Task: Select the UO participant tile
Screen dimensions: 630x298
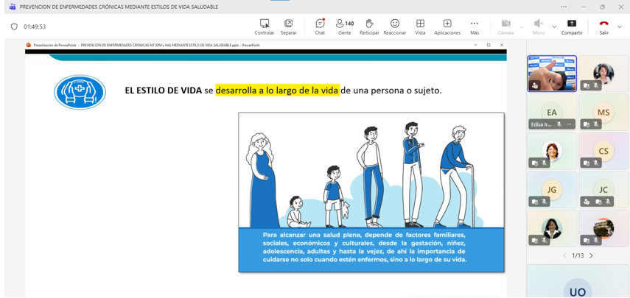Action: coord(578,282)
